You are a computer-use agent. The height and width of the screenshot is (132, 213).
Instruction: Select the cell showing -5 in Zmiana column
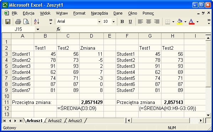pyautogui.click(x=91, y=60)
